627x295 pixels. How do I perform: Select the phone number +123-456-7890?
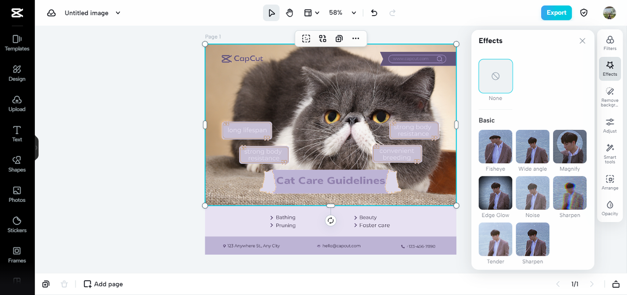click(x=421, y=246)
